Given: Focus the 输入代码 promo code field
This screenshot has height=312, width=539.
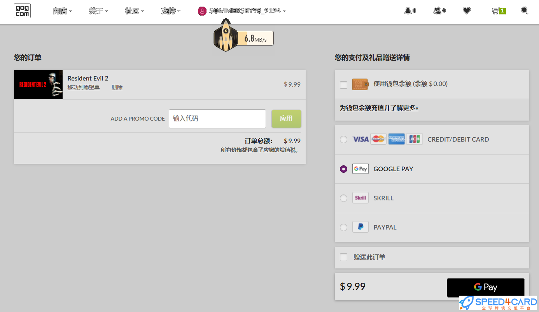Looking at the screenshot, I should coord(217,119).
